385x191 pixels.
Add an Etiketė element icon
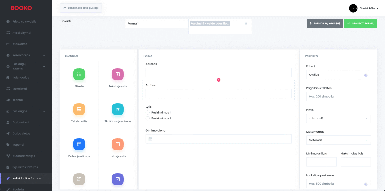pyautogui.click(x=79, y=74)
